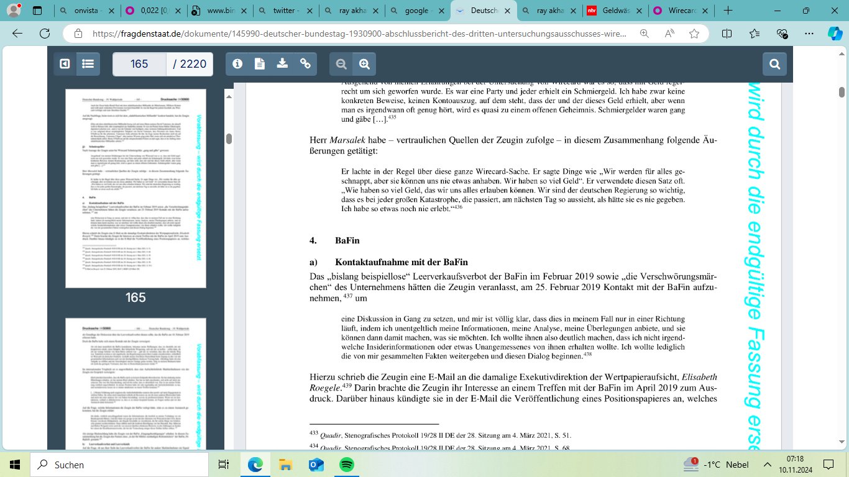Click the section heading '4. BaFin'

[x=334, y=240]
